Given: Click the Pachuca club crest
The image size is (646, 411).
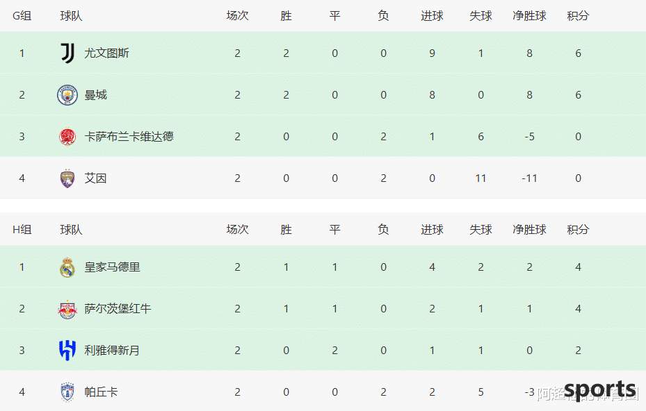Looking at the screenshot, I should 67,392.
